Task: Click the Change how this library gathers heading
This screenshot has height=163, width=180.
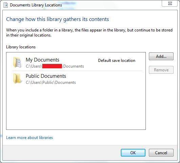Action: pyautogui.click(x=58, y=19)
